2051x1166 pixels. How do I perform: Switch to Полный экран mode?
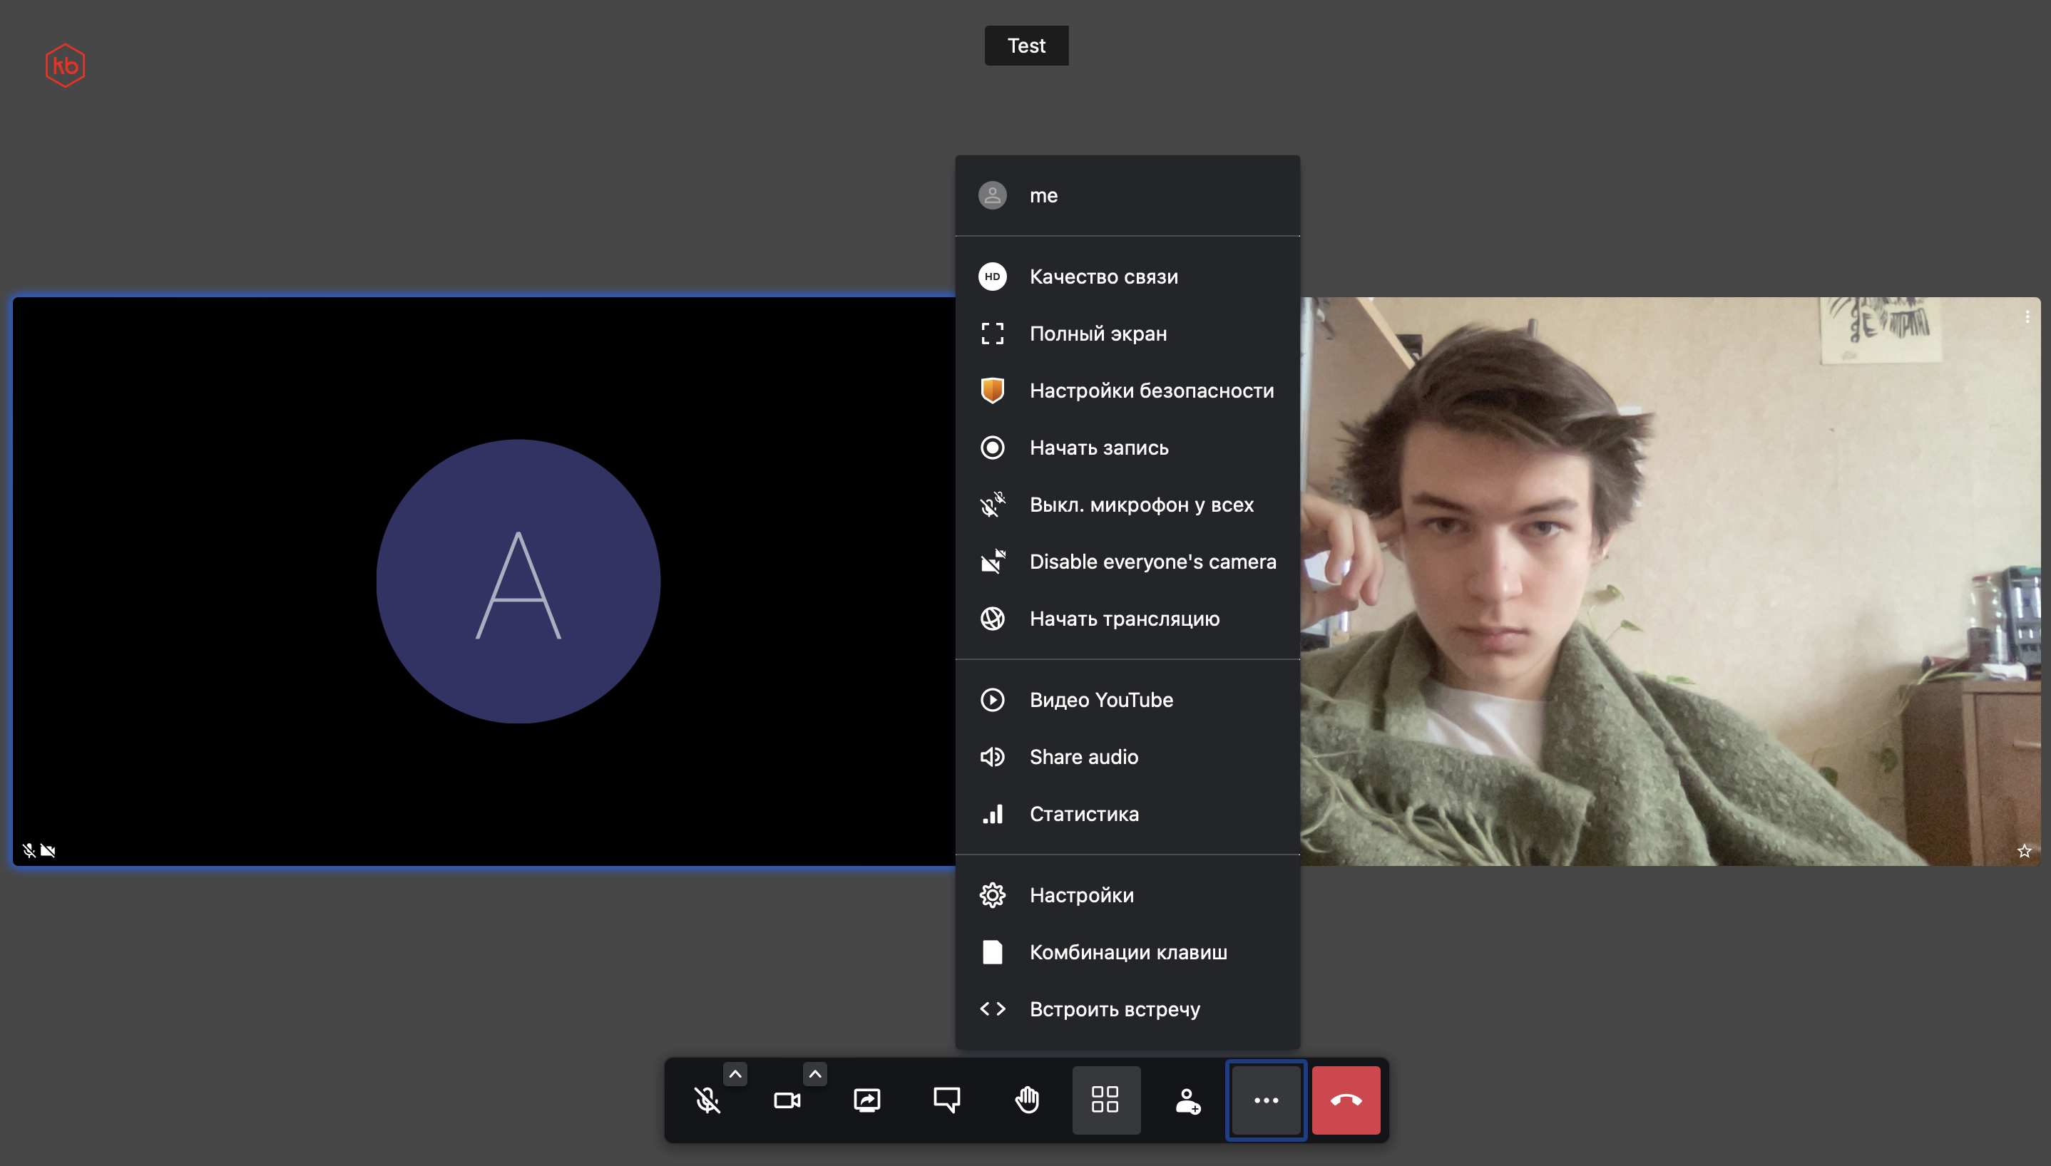point(1127,333)
